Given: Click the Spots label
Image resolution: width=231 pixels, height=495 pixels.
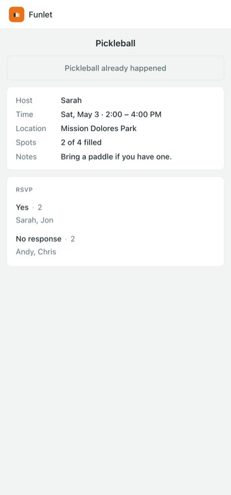Looking at the screenshot, I should (26, 142).
